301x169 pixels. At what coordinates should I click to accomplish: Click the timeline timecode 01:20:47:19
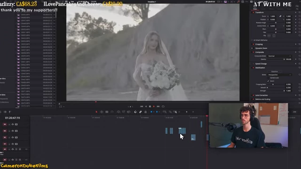[13, 118]
